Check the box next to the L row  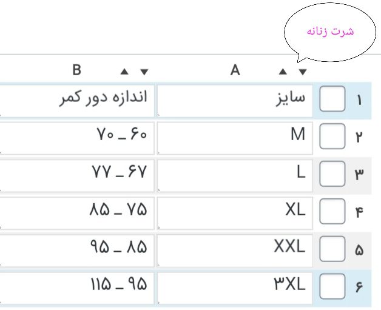332,175
